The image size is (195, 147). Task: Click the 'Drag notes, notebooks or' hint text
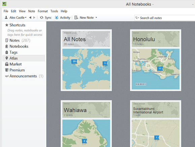(x=25, y=30)
